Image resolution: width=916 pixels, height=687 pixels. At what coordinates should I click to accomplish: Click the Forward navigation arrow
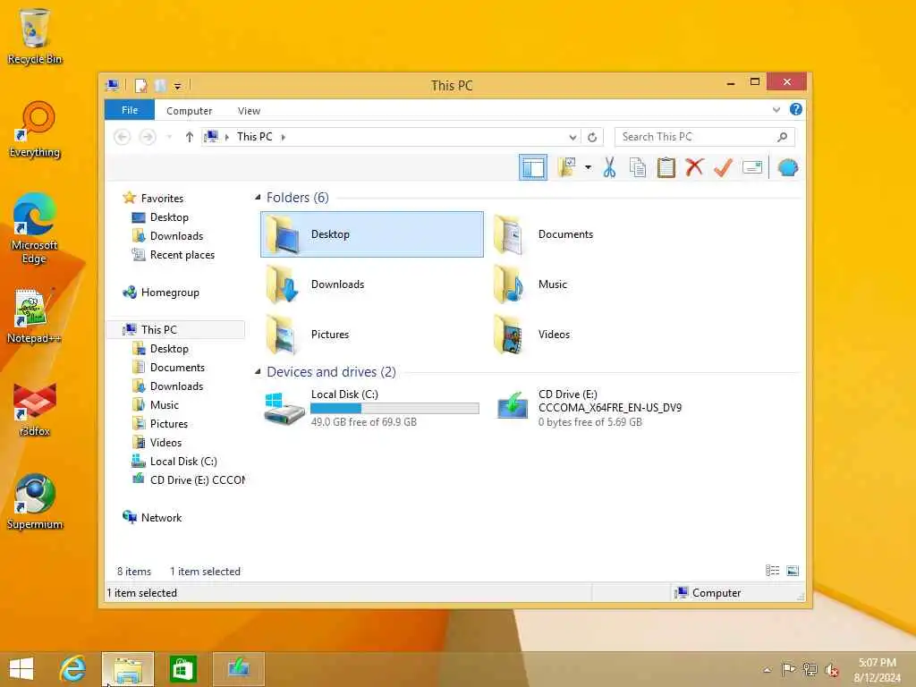[x=148, y=137]
